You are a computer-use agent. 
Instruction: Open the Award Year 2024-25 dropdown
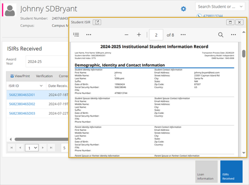pyautogui.click(x=45, y=61)
